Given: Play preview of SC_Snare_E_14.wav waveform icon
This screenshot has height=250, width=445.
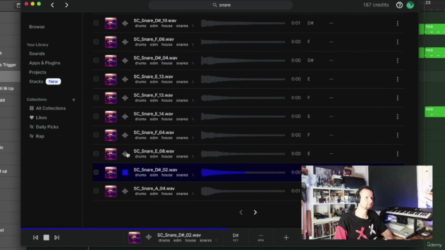Looking at the screenshot, I should pyautogui.click(x=125, y=117).
